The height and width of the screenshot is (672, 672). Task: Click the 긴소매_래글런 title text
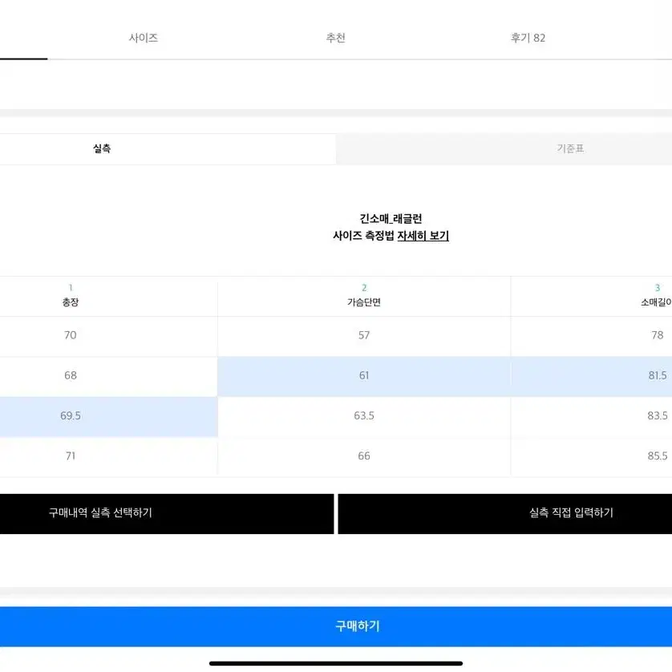point(391,219)
